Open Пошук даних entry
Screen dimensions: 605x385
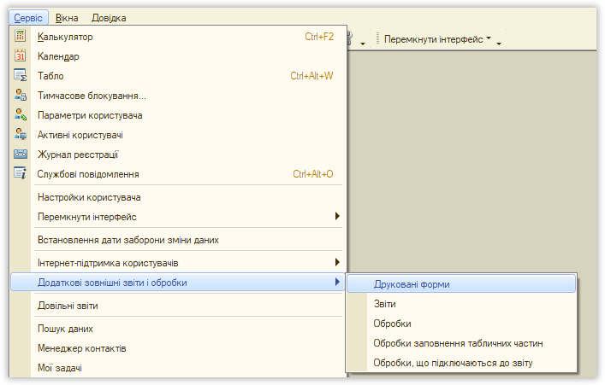click(177, 329)
